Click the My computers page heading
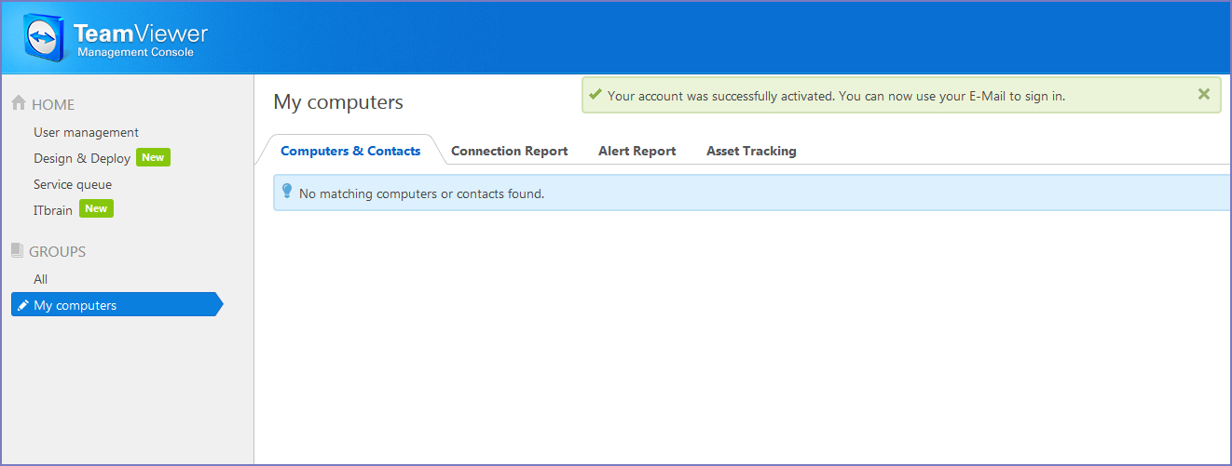Screen dimensions: 1232x466 tap(338, 102)
